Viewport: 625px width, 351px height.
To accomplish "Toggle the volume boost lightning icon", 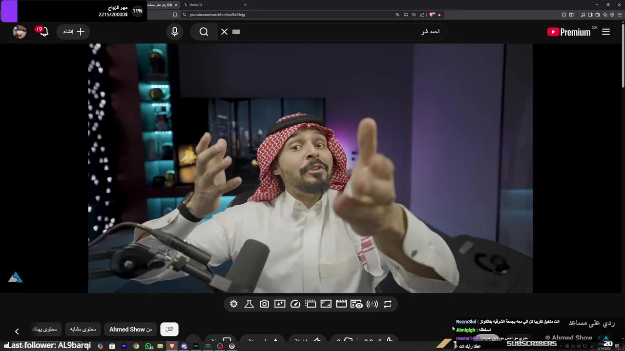I will (372, 304).
